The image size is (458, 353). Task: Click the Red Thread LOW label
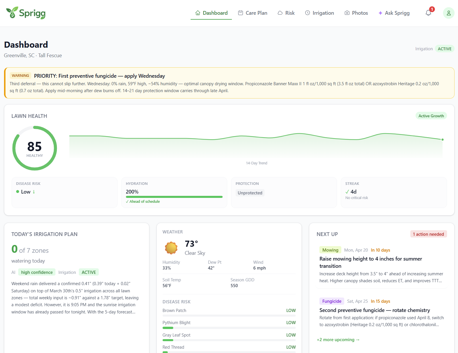pos(291,347)
